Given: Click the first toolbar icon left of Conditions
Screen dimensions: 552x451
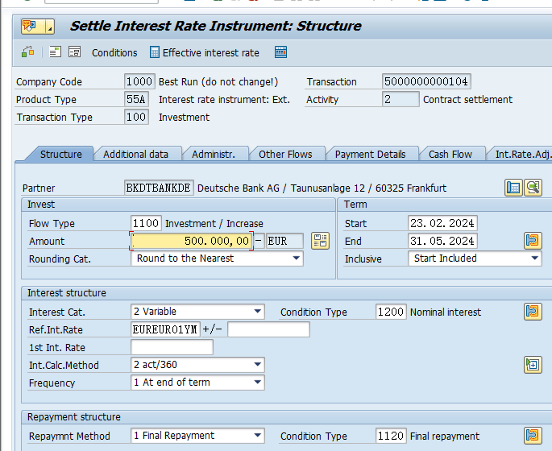Looking at the screenshot, I should 28,52.
